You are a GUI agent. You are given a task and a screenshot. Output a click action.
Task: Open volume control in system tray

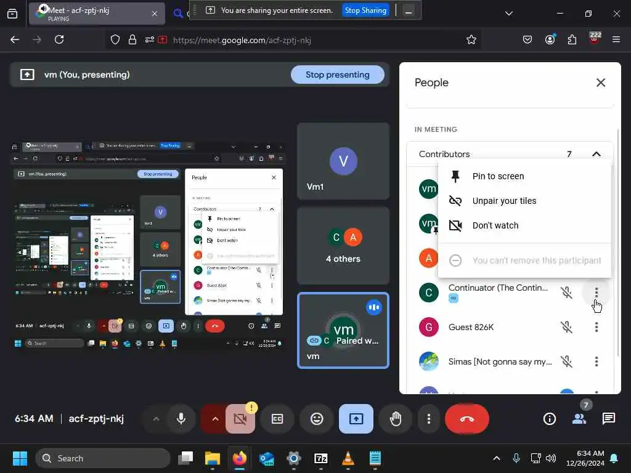[551, 458]
